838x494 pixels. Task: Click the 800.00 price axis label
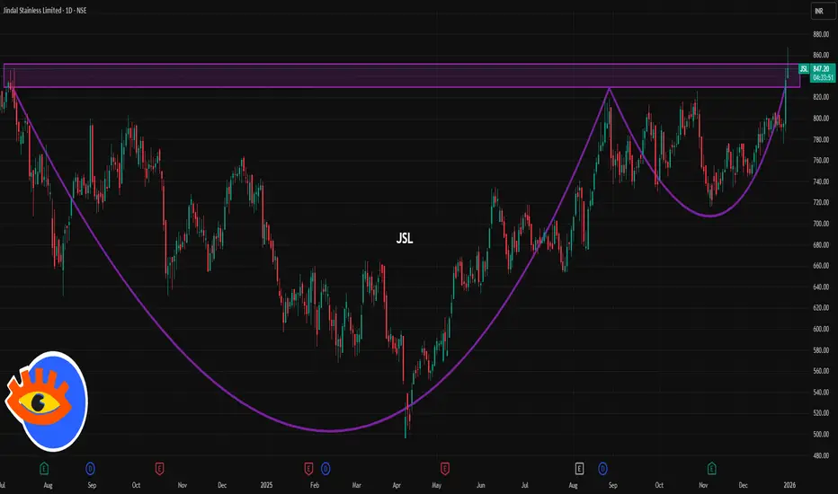(821, 119)
